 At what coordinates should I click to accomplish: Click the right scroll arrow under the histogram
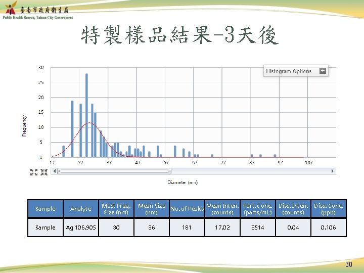(333, 171)
